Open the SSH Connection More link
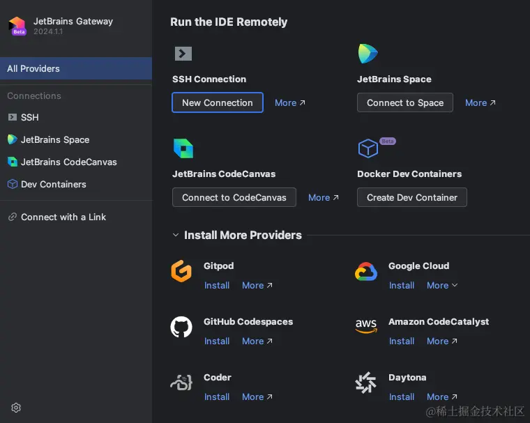Image resolution: width=530 pixels, height=423 pixels. tap(289, 102)
